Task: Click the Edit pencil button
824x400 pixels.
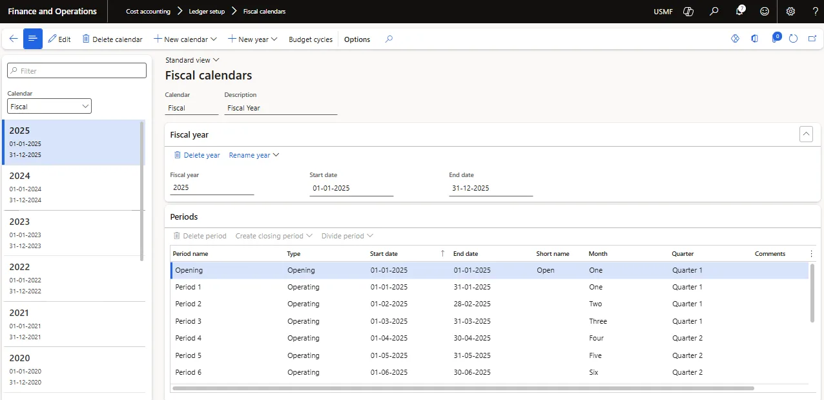Action: (x=59, y=39)
